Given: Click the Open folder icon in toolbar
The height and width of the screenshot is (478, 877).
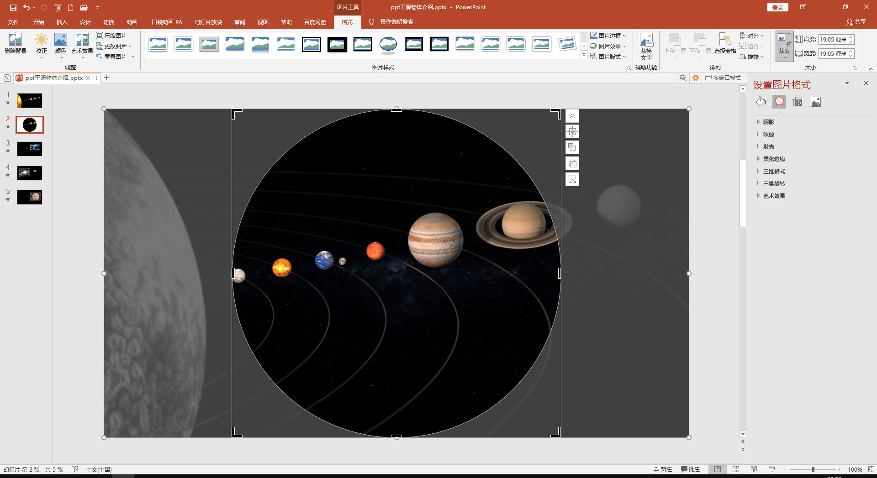Looking at the screenshot, I should 84,7.
